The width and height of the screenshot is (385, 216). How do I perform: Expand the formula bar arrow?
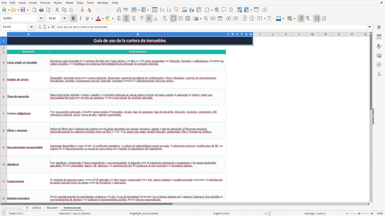click(x=370, y=27)
